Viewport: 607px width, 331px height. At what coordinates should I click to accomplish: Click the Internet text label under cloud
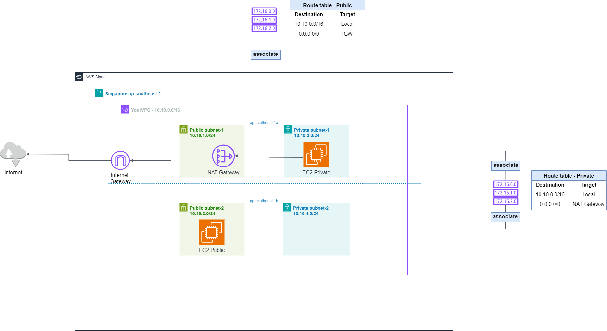coord(13,172)
